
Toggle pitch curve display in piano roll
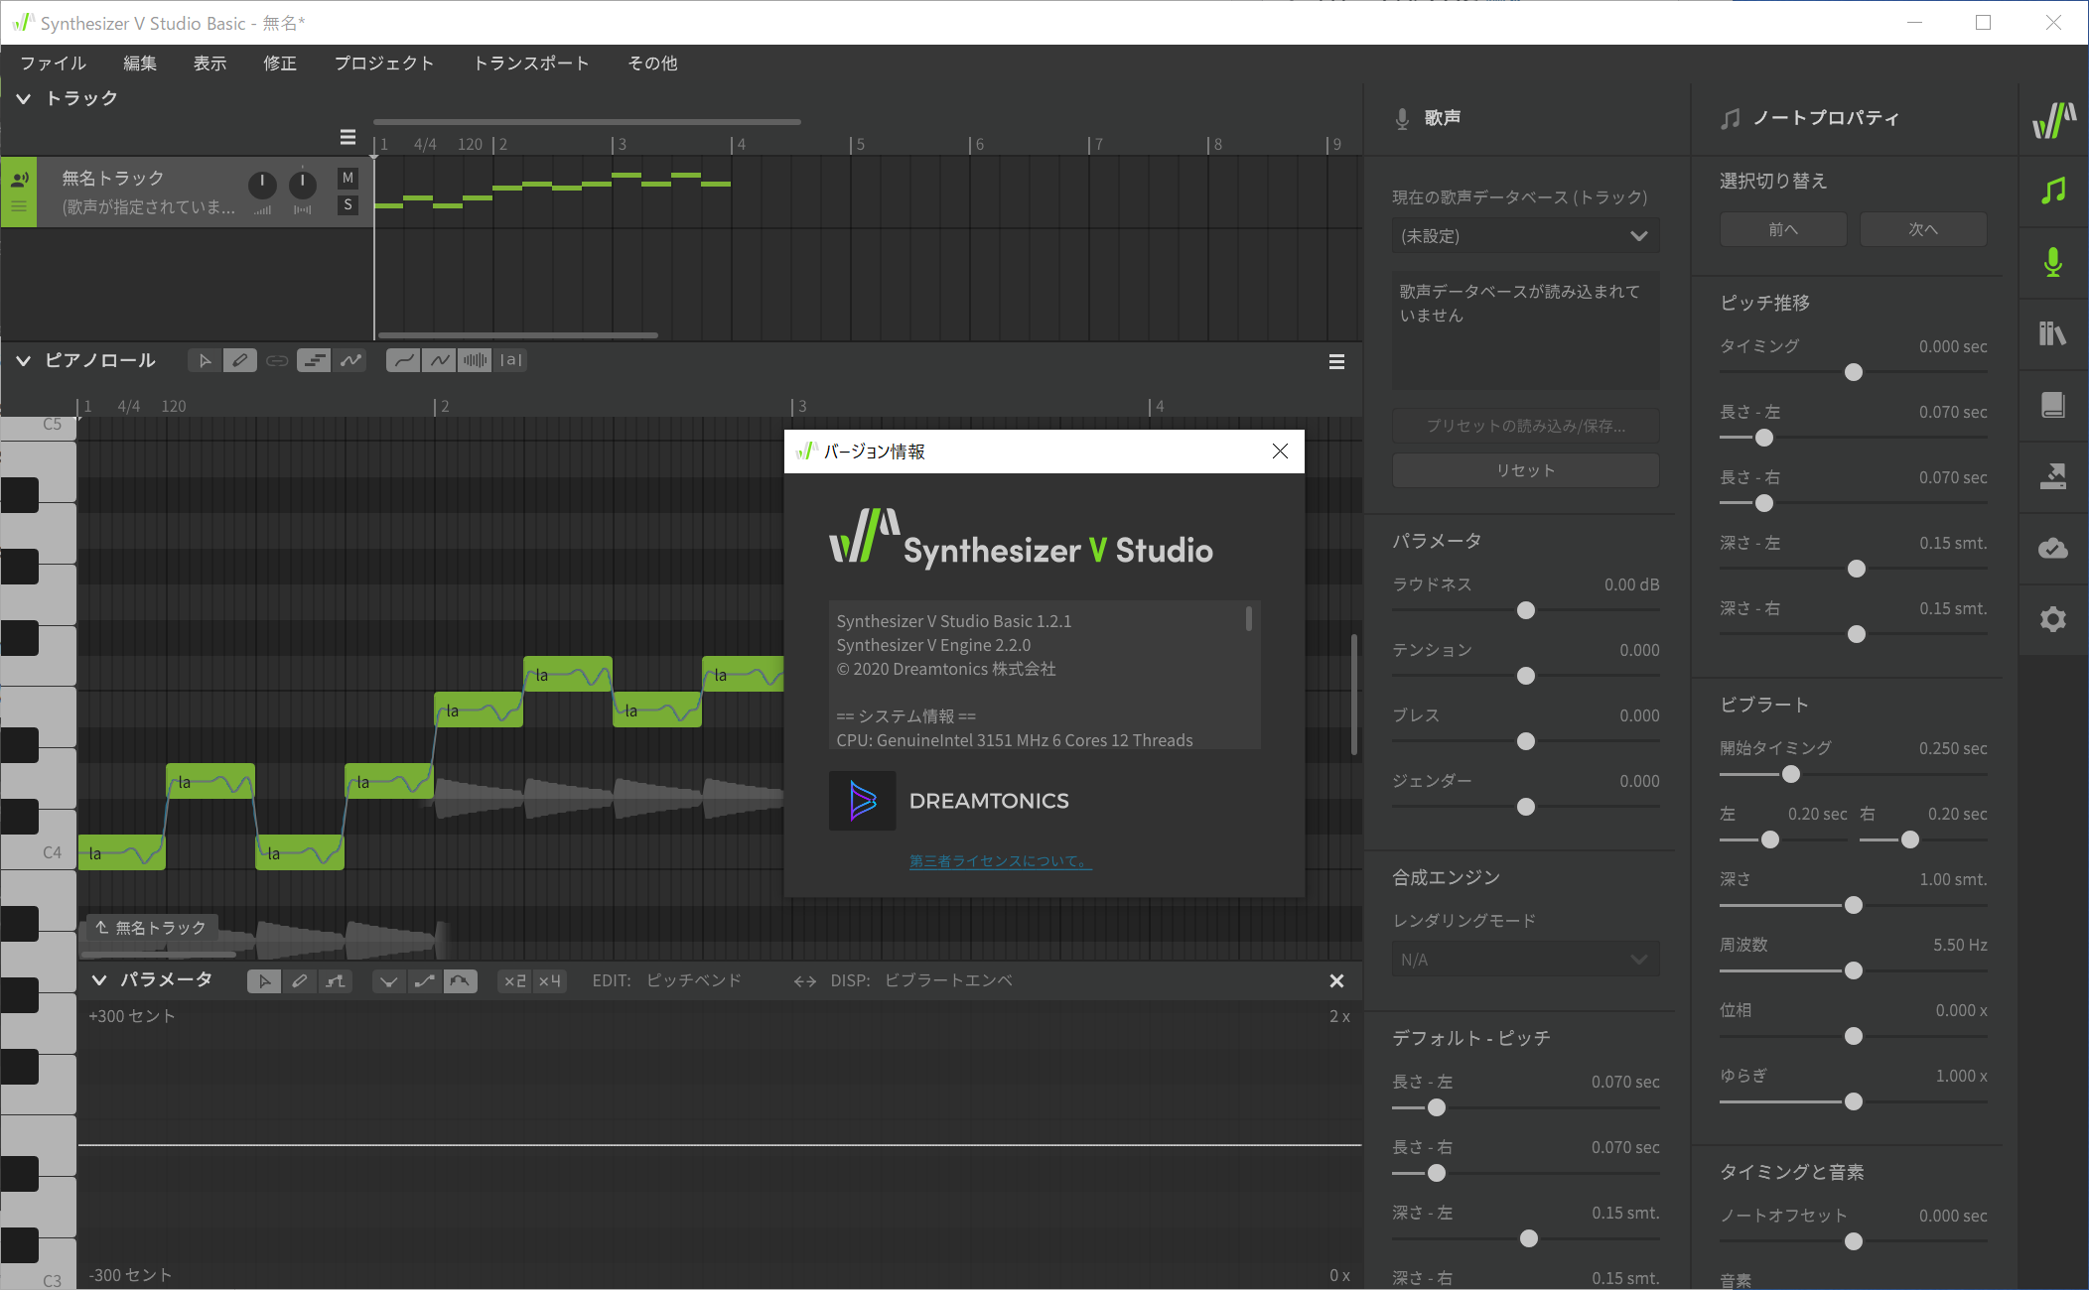pos(402,360)
